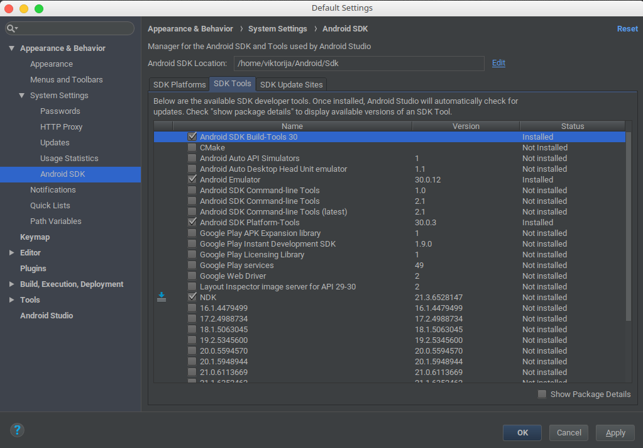Click the download icon beside NDK row

coord(162,297)
